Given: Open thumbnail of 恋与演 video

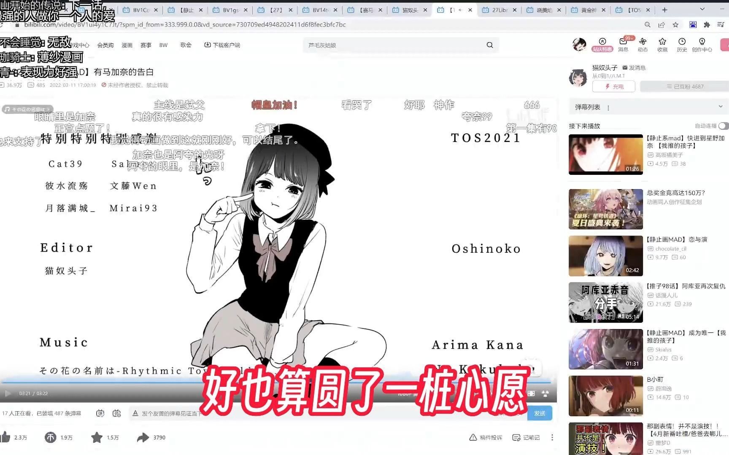Looking at the screenshot, I should pyautogui.click(x=606, y=256).
